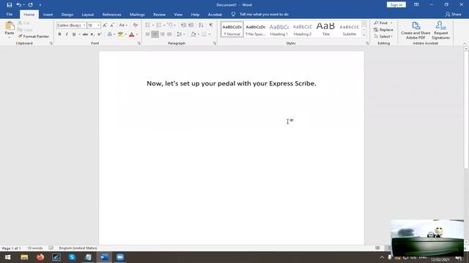The image size is (469, 263).
Task: Open Customize Quick Access Toolbar dropdown
Action: 40,5
